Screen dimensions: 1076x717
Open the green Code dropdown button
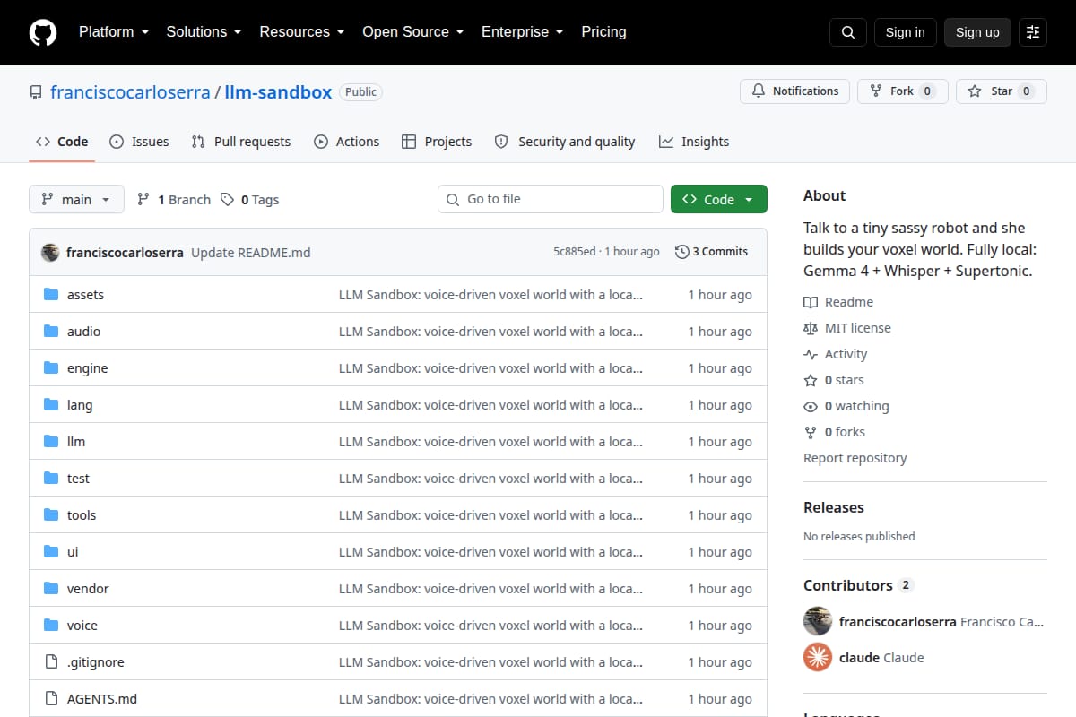coord(719,199)
